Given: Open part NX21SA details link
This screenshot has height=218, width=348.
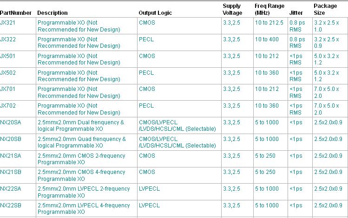Looking at the screenshot, I should 10,156.
